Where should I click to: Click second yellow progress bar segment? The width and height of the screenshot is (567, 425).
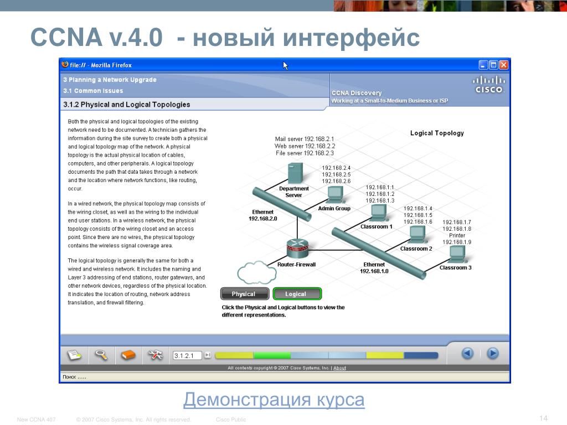click(x=385, y=356)
